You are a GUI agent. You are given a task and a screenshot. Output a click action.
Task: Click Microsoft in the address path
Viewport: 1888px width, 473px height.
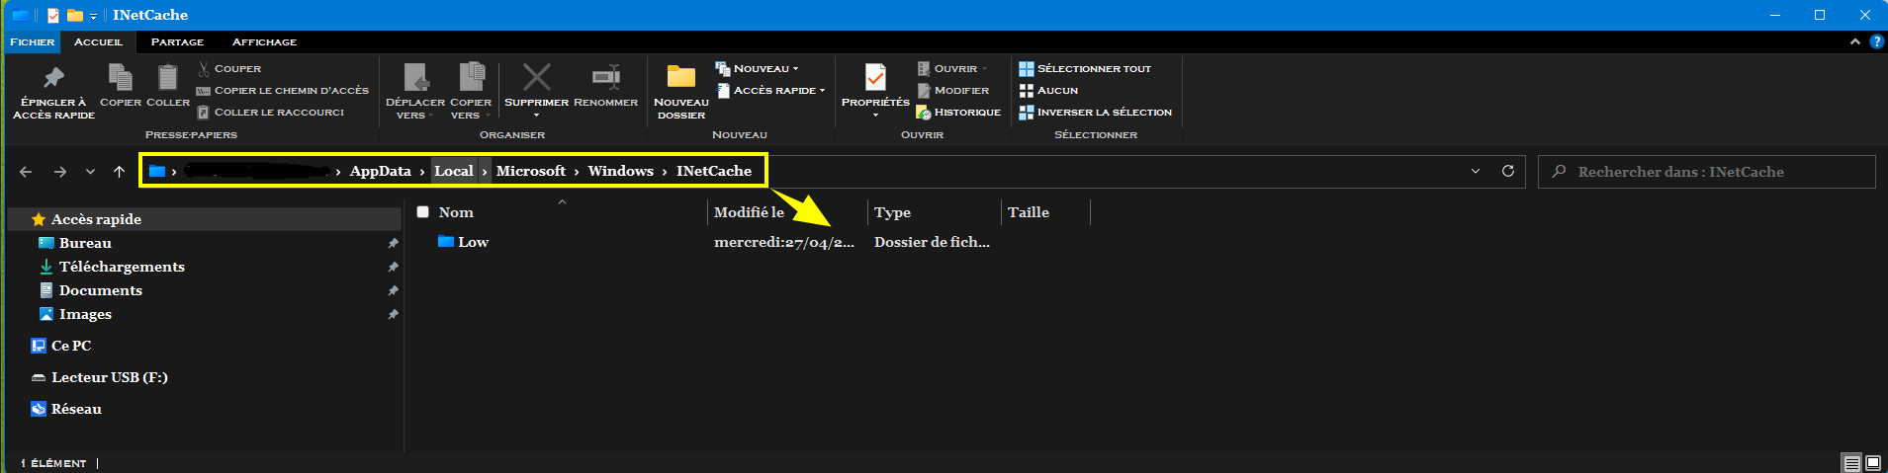[531, 171]
